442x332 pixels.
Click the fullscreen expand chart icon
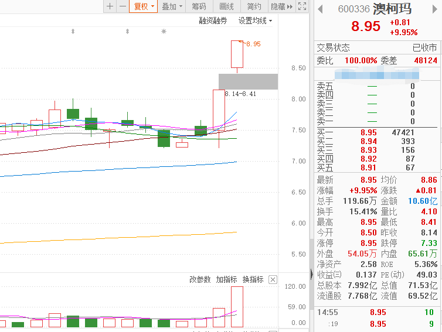[302, 6]
